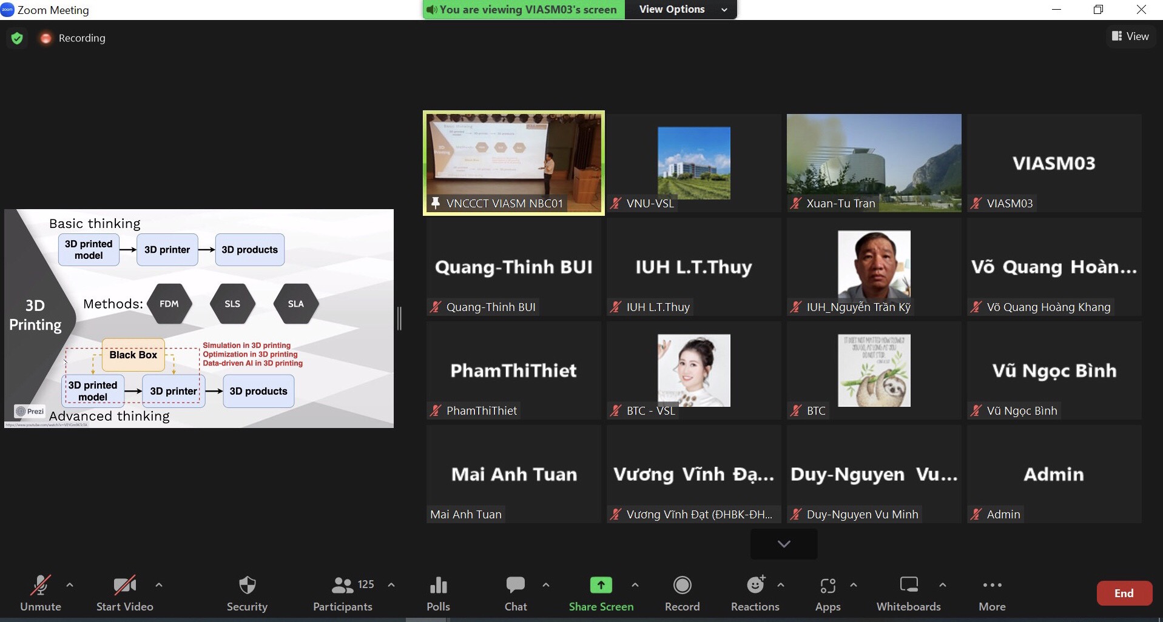Open Whiteboards from the toolbar
The width and height of the screenshot is (1163, 622).
pos(908,586)
